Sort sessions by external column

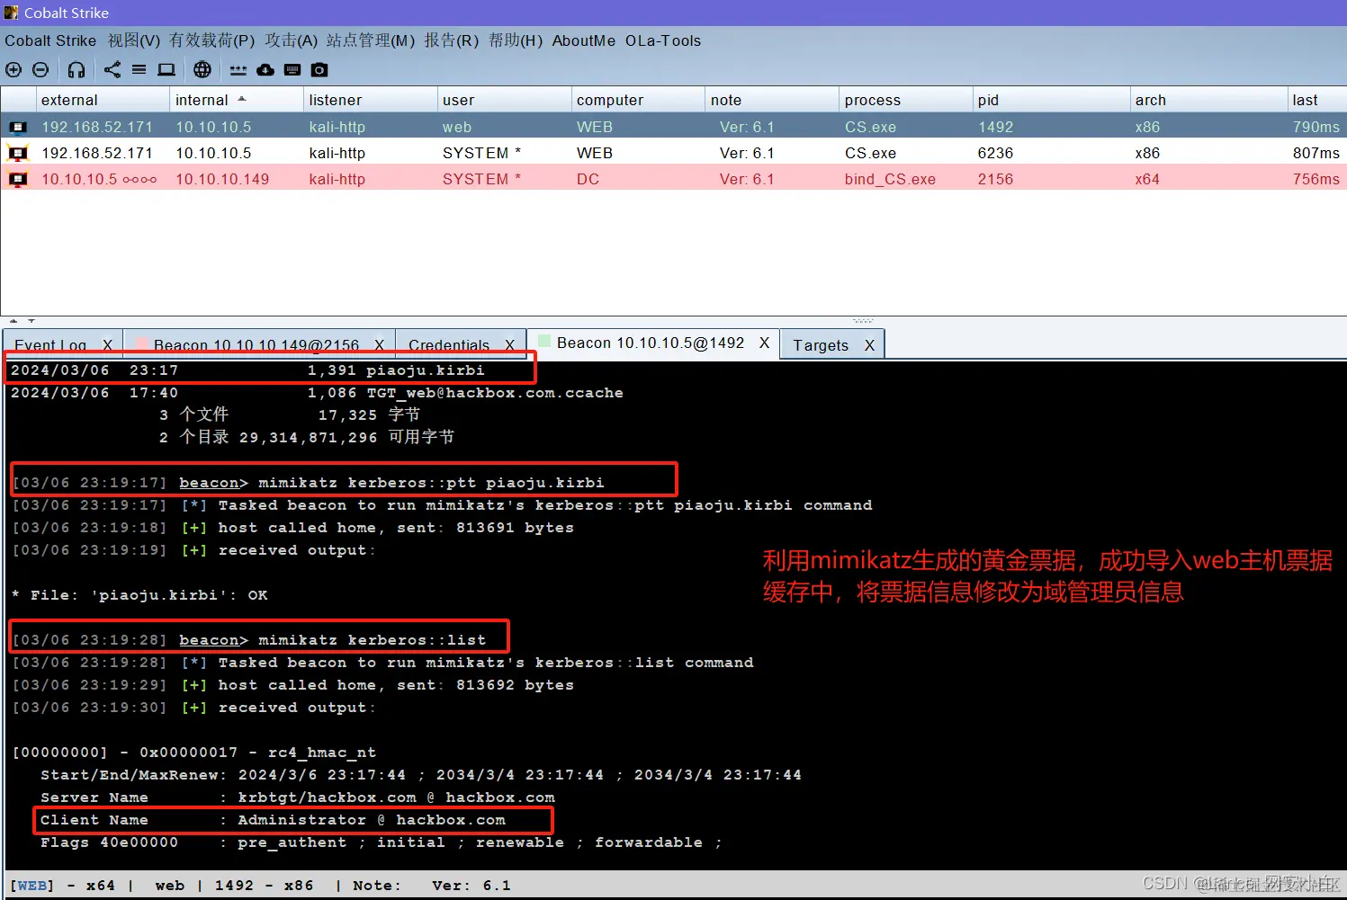[x=103, y=100]
